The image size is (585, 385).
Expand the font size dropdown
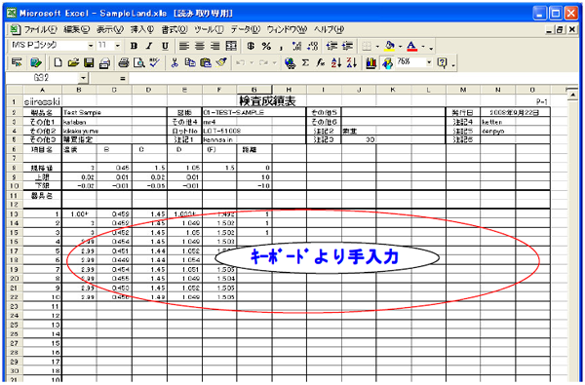coord(118,46)
